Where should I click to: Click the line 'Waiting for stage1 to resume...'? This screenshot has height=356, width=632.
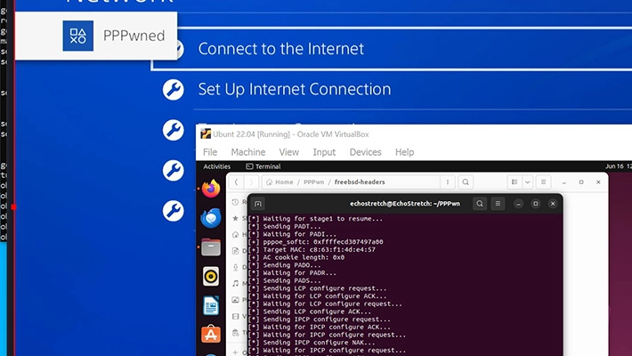(x=315, y=219)
